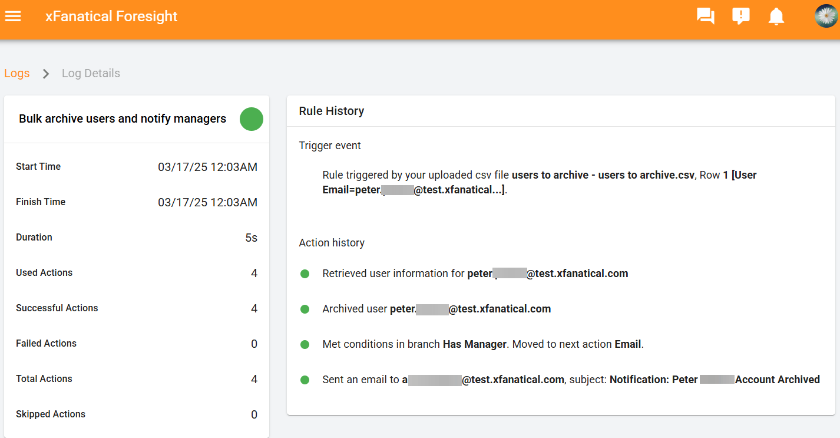Click the Successful Actions label
The width and height of the screenshot is (840, 438).
[x=57, y=308]
